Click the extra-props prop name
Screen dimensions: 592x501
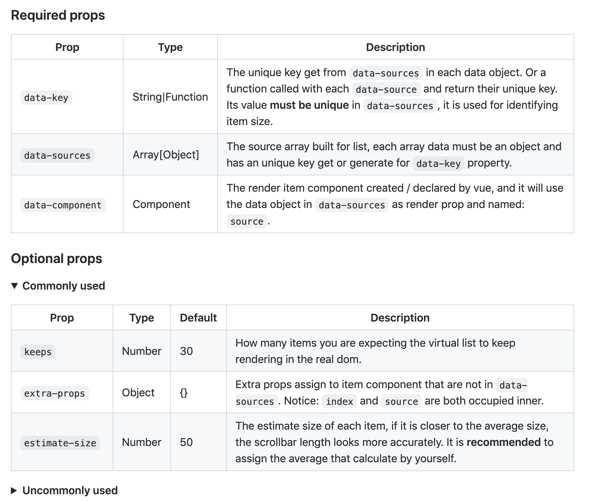[54, 393]
